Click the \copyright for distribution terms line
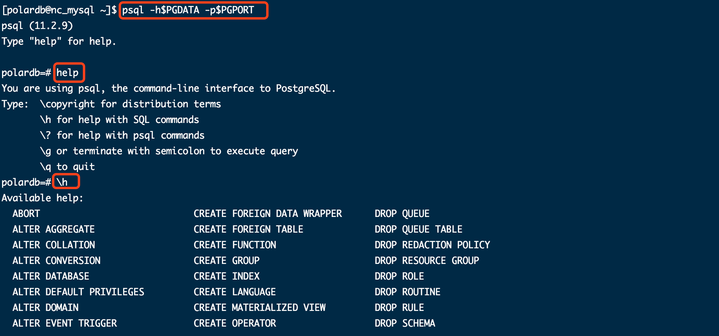This screenshot has height=336, width=719. (x=131, y=104)
